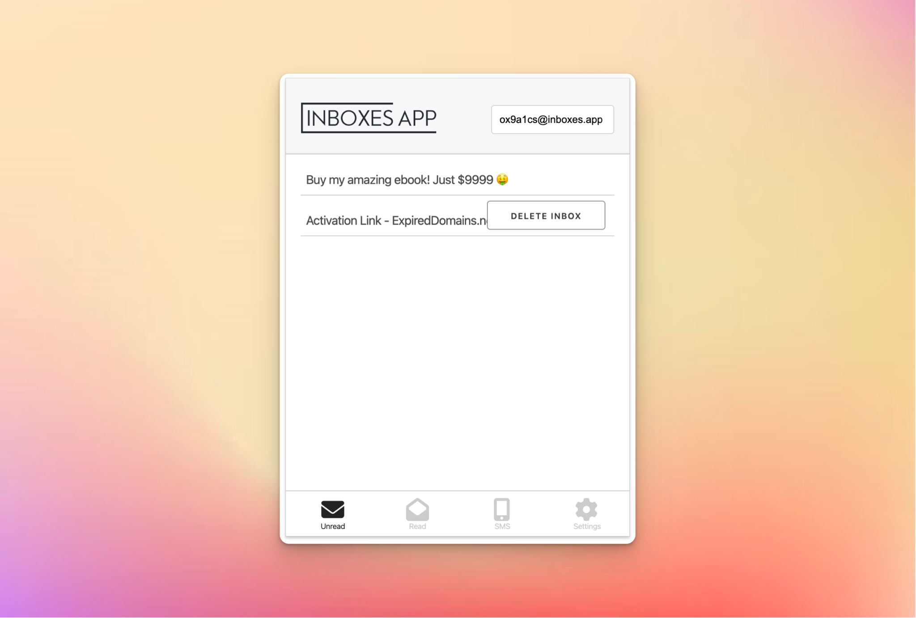Navigate to SMS inbox
This screenshot has height=618, width=916.
pos(501,514)
